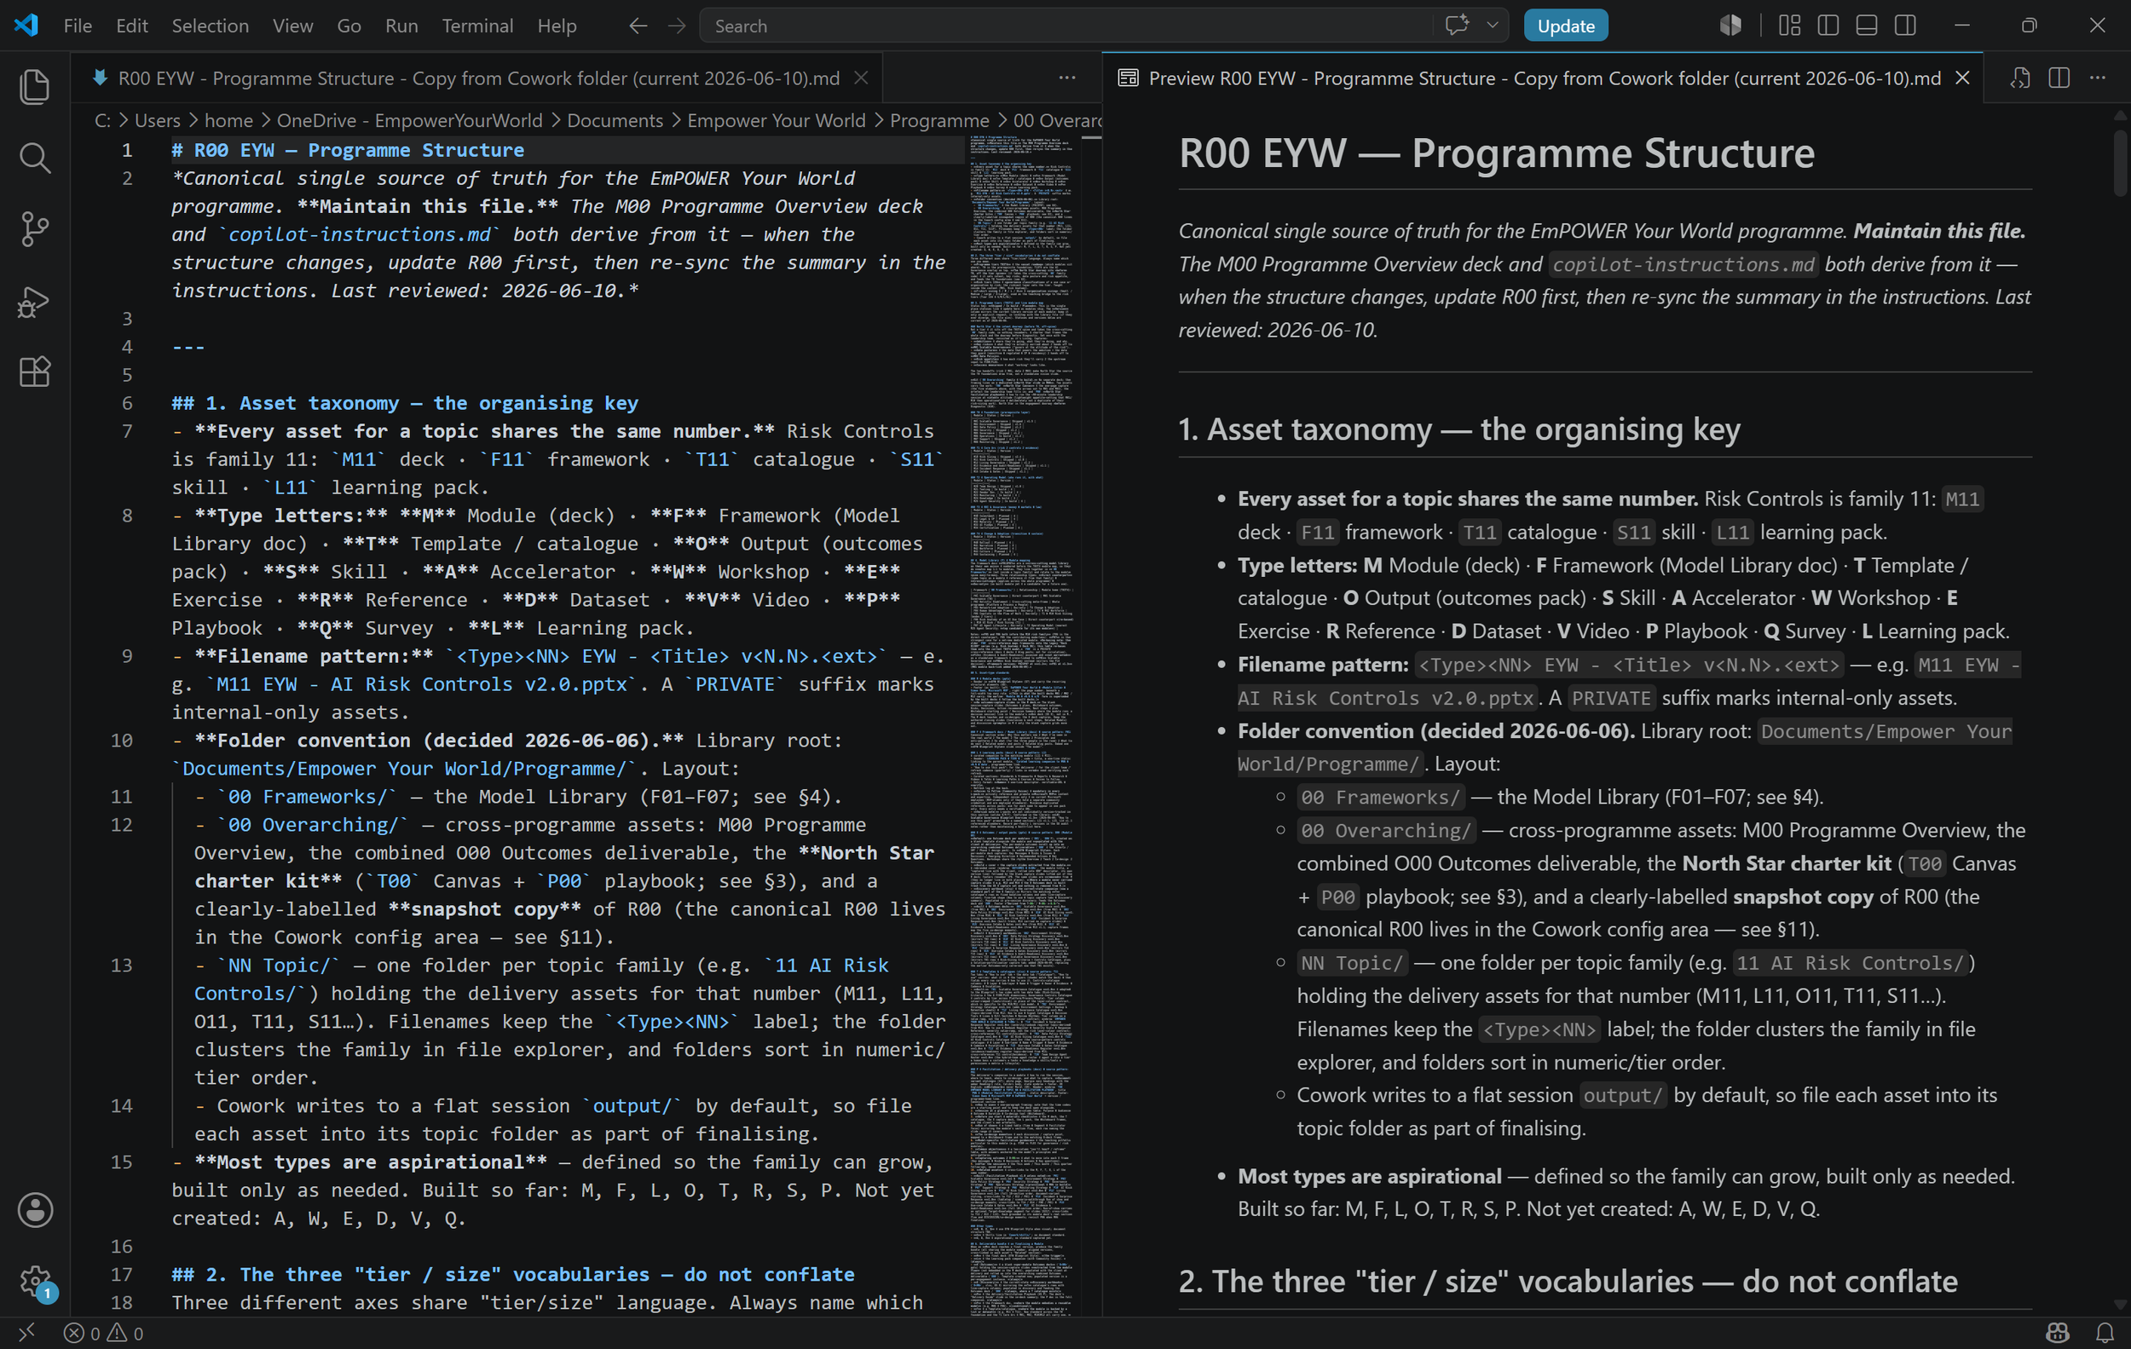This screenshot has width=2131, height=1349.
Task: Open the Accounts menu icon
Action: [34, 1209]
